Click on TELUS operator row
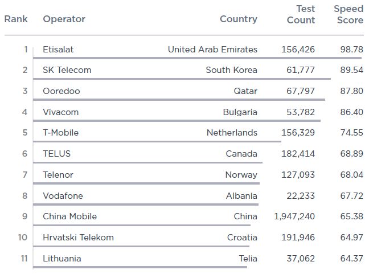This screenshot has height=274, width=369. (56, 154)
